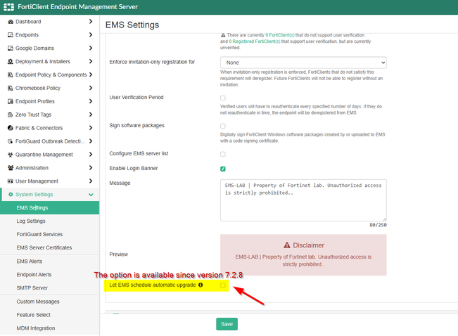The image size is (458, 336).
Task: Collapse the System Settings chevron
Action: tap(91, 195)
